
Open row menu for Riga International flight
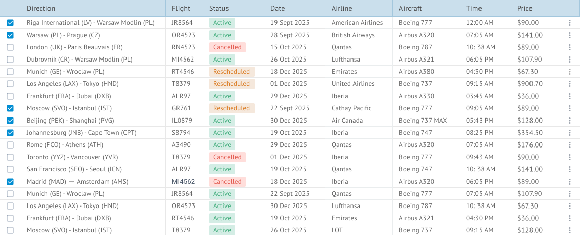click(x=569, y=23)
